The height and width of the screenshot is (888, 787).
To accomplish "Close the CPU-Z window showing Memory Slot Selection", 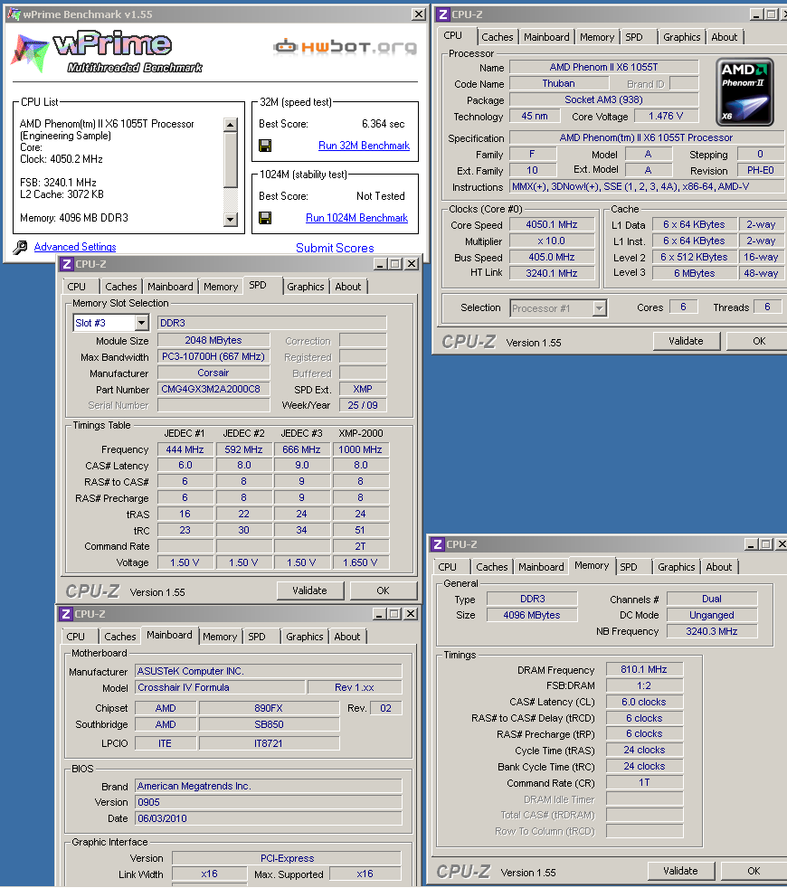I will click(x=412, y=264).
